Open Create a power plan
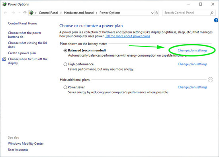Screen dimensions: 219x157 (x=22, y=53)
